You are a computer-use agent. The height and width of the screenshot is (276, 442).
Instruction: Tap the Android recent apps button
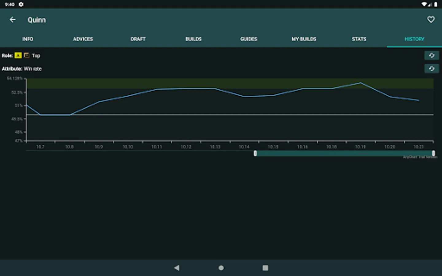point(265,268)
